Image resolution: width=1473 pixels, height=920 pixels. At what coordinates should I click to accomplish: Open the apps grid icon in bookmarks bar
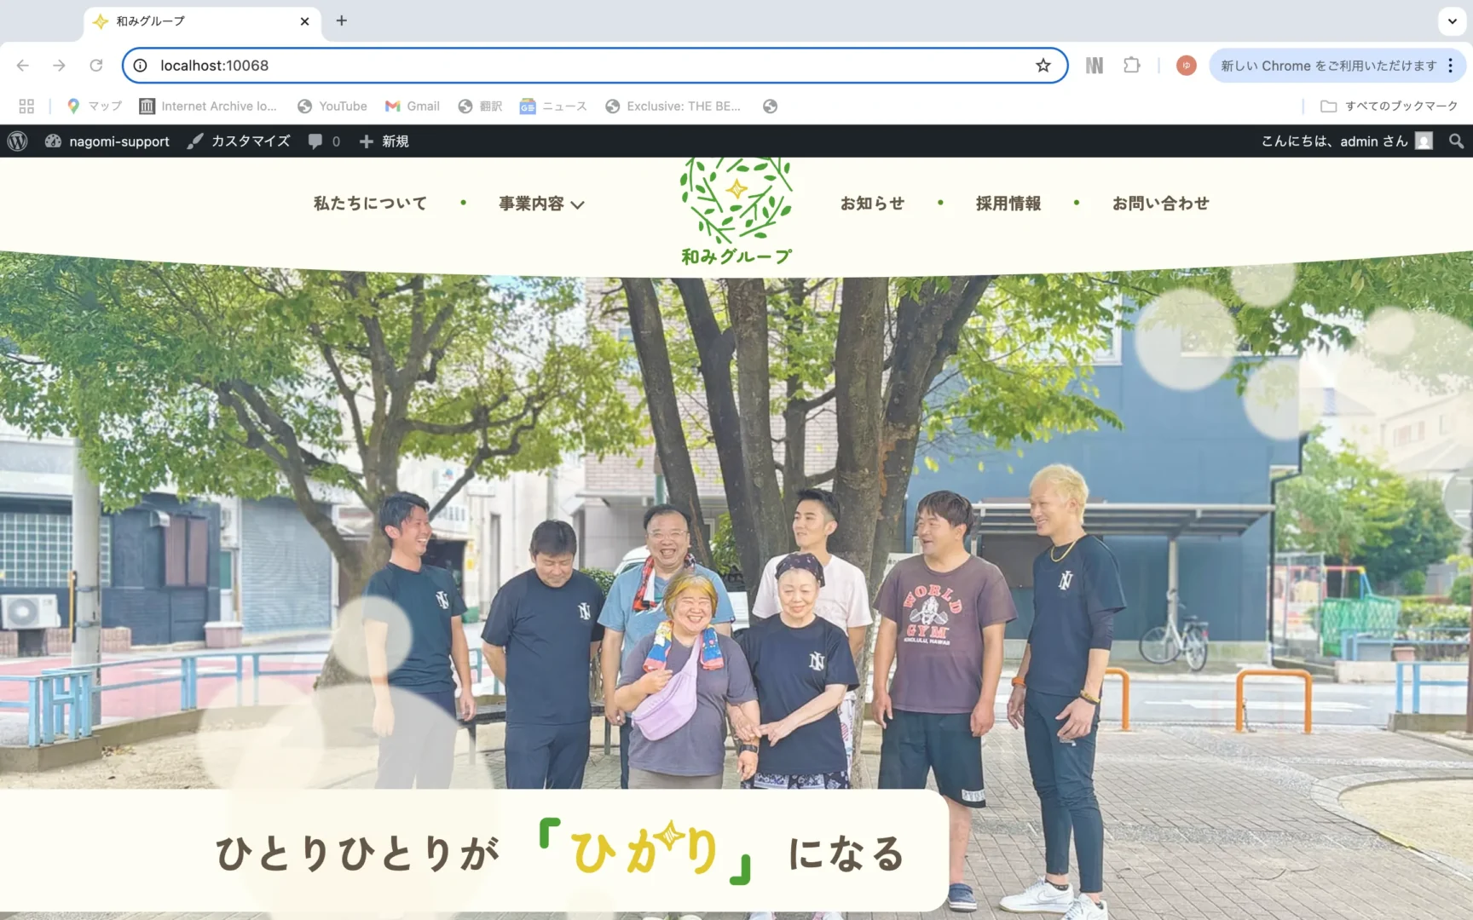pos(26,106)
